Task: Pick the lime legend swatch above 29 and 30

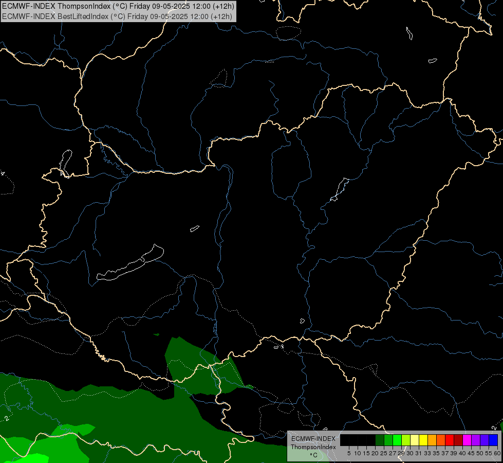Action: 406,440
